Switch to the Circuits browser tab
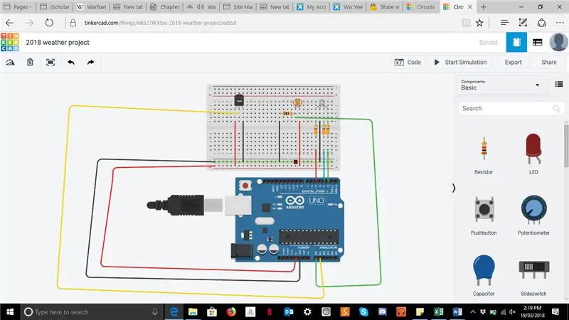The height and width of the screenshot is (320, 569). 421,7
